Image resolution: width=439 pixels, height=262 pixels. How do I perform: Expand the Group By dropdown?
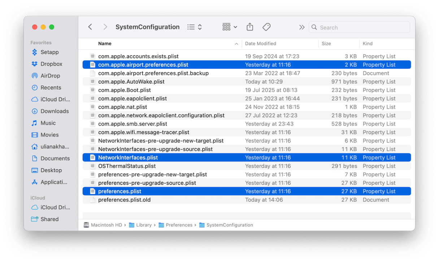coord(230,27)
